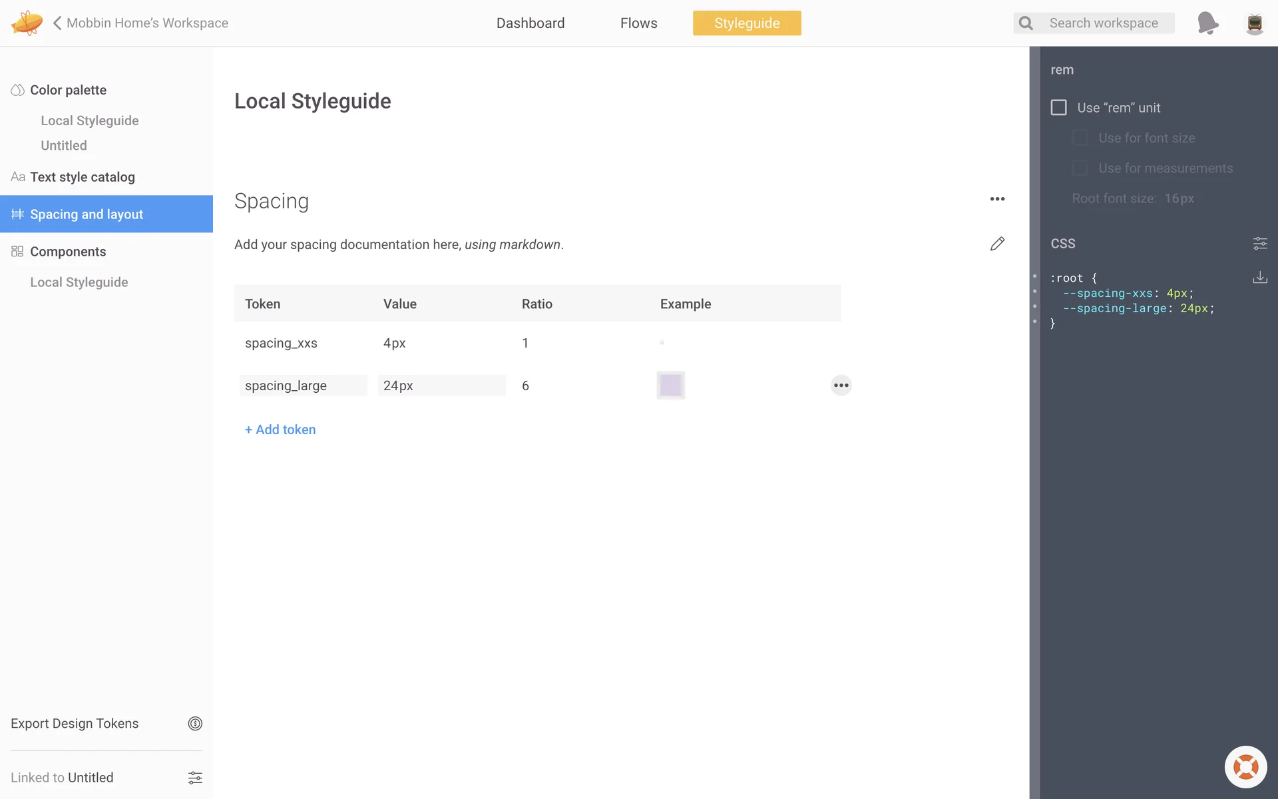Toggle Use for measurements checkbox
The width and height of the screenshot is (1278, 799).
click(1080, 168)
